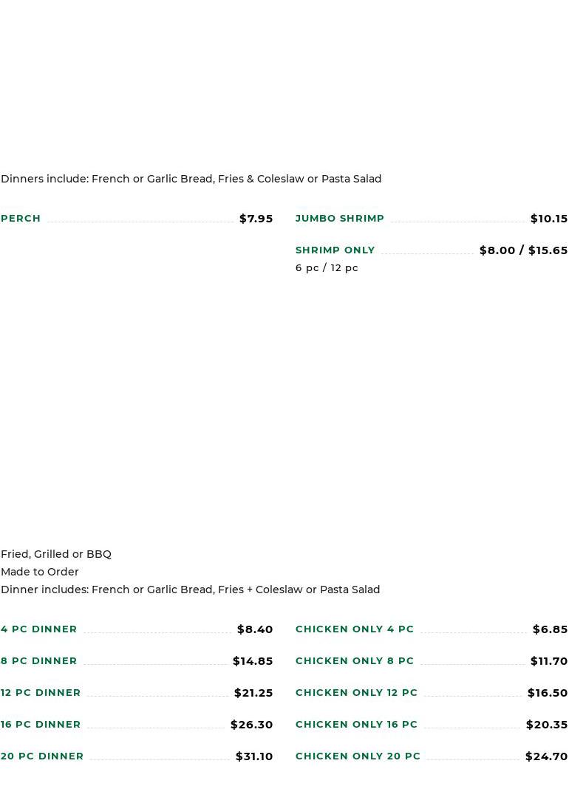Select the Jumbo Shrimp menu item
The height and width of the screenshot is (803, 569).
[339, 219]
